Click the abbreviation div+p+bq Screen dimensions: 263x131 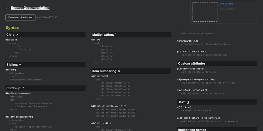tap(11, 70)
